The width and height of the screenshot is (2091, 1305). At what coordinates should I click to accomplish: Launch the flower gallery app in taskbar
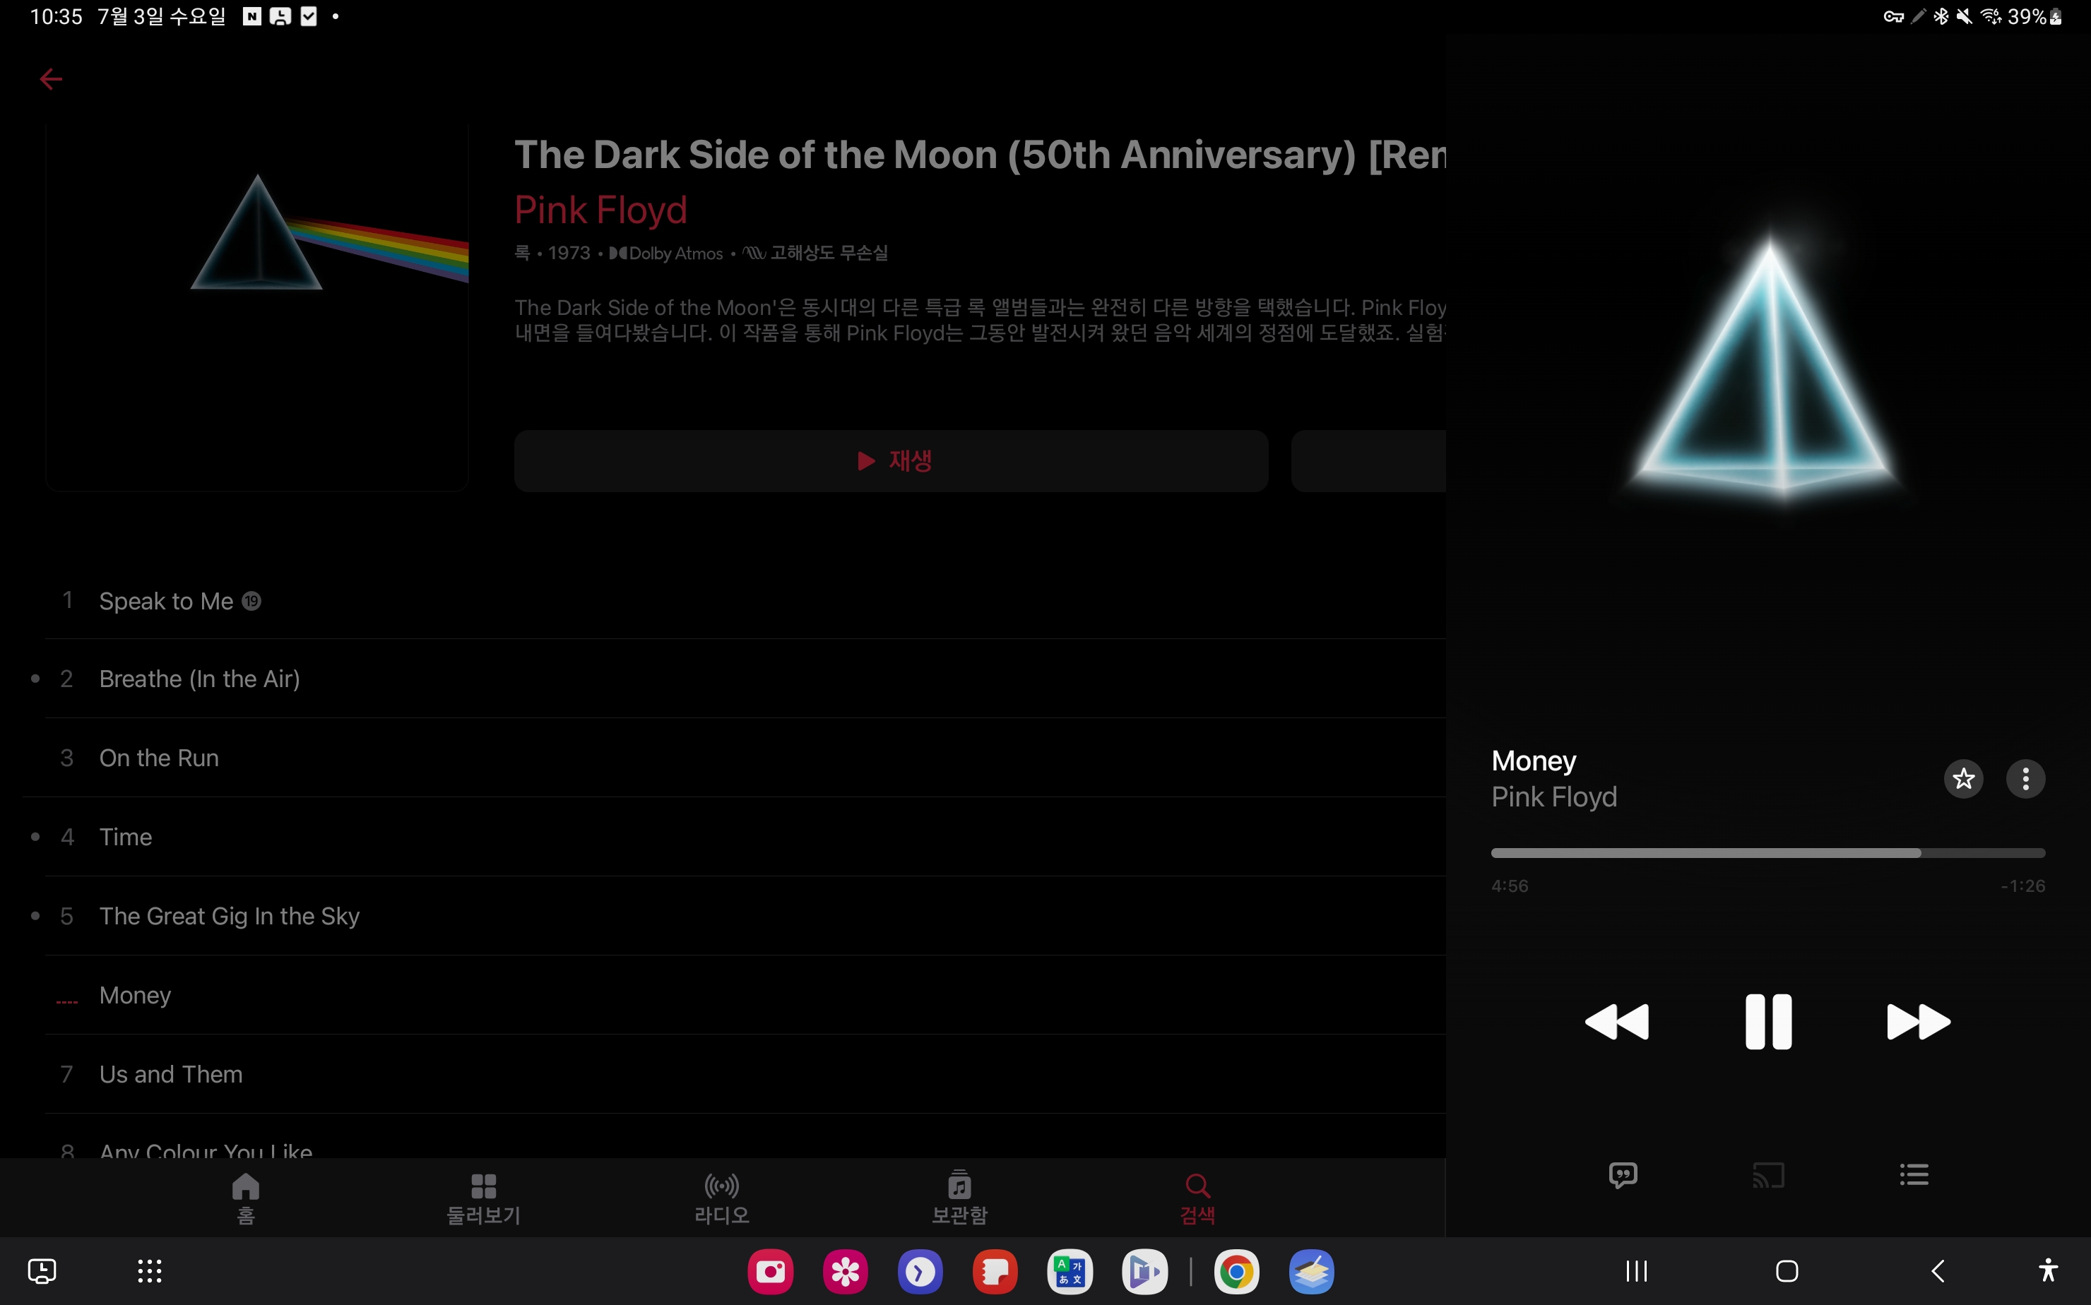(845, 1271)
